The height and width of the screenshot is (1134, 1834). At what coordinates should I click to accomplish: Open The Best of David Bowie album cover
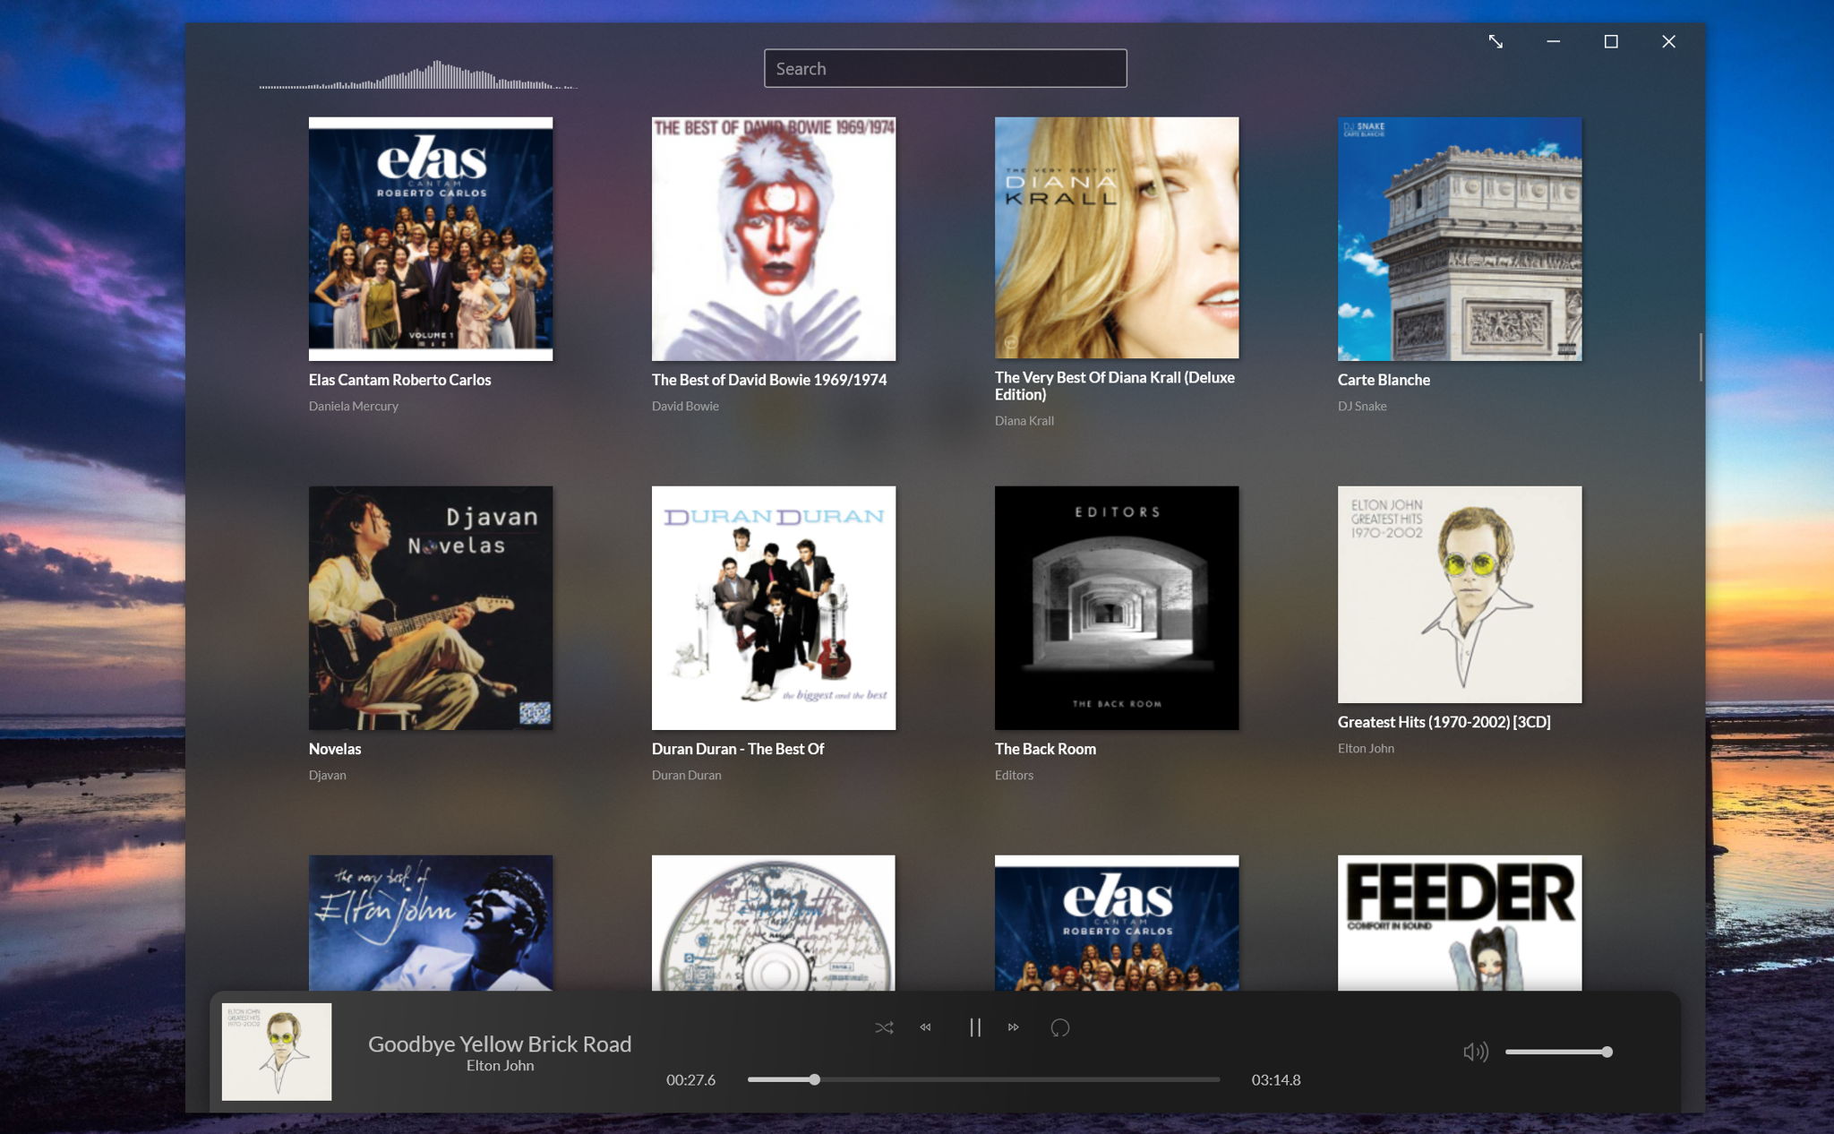tap(774, 239)
